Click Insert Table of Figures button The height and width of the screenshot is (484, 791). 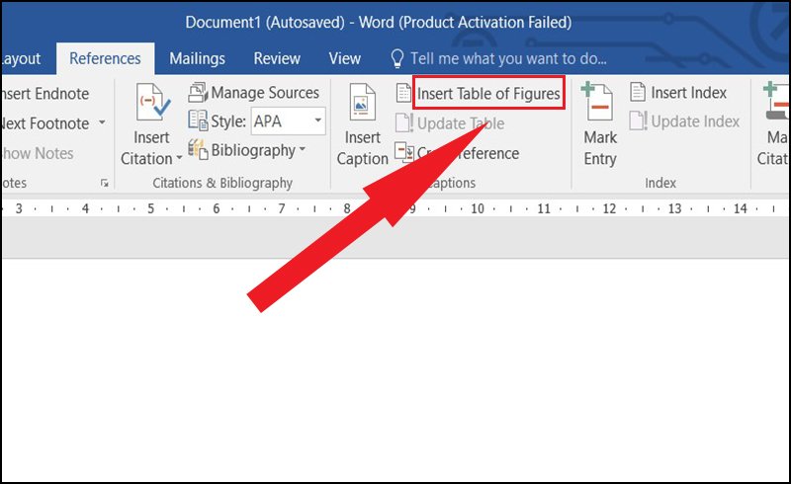click(x=488, y=93)
